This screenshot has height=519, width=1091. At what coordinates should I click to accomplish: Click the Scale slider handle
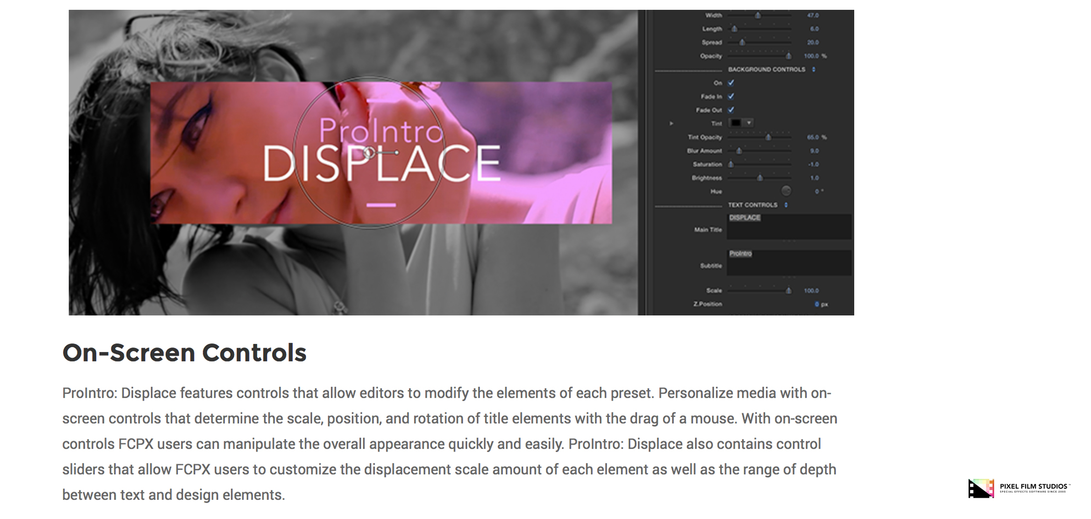point(788,290)
